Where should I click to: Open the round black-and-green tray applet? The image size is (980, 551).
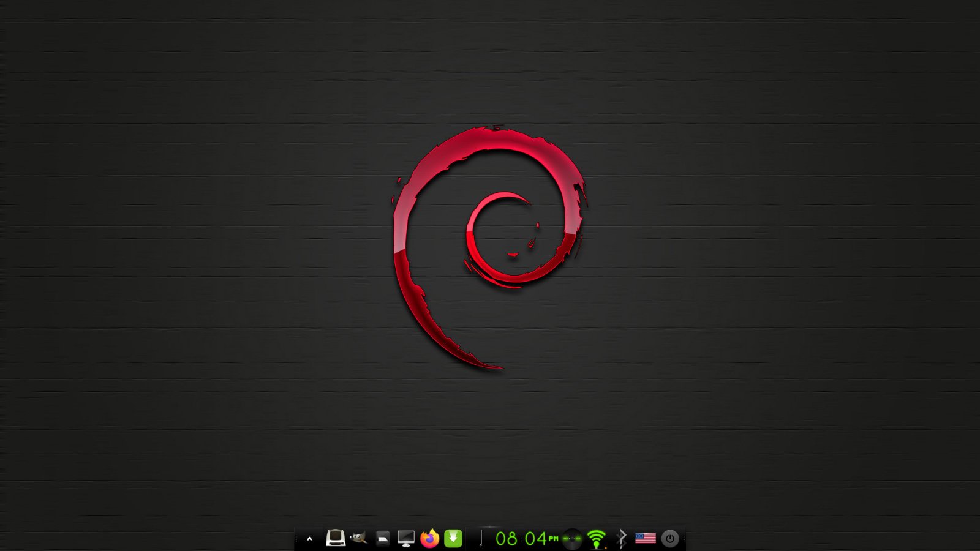coord(572,539)
